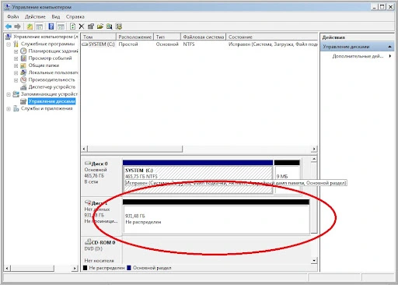Screen dimensions: 398x285
Task: Click the Forward arrow toolbar icon
Action: (x=18, y=26)
